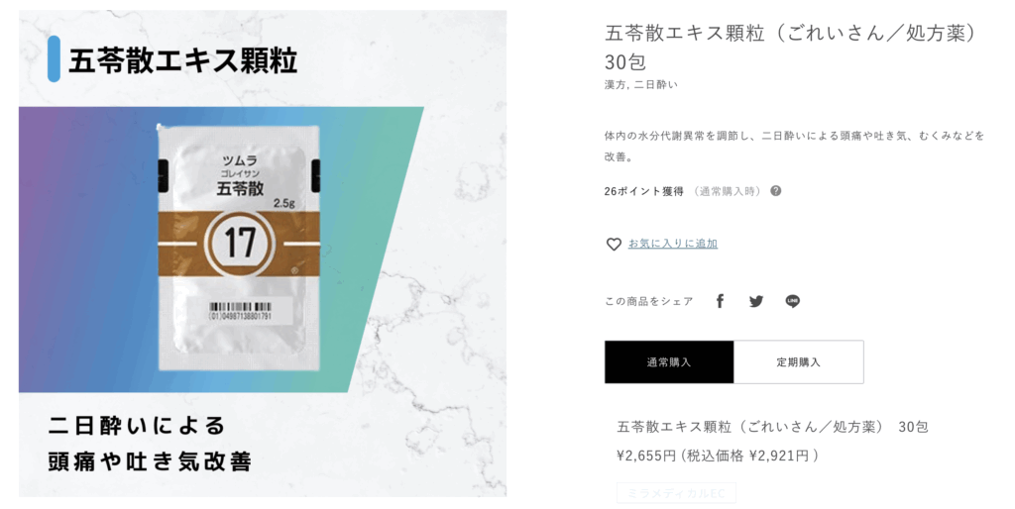Select the 通常購入 purchase tab
This screenshot has height=509, width=1015.
(x=669, y=362)
